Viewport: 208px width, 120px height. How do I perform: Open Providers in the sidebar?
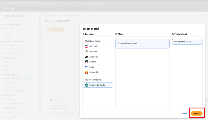8,36
